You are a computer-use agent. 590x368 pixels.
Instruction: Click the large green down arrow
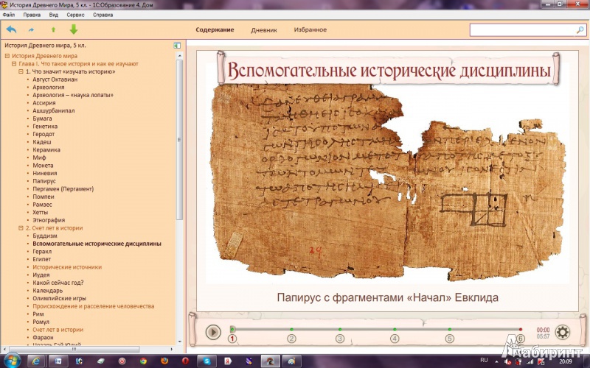click(73, 29)
